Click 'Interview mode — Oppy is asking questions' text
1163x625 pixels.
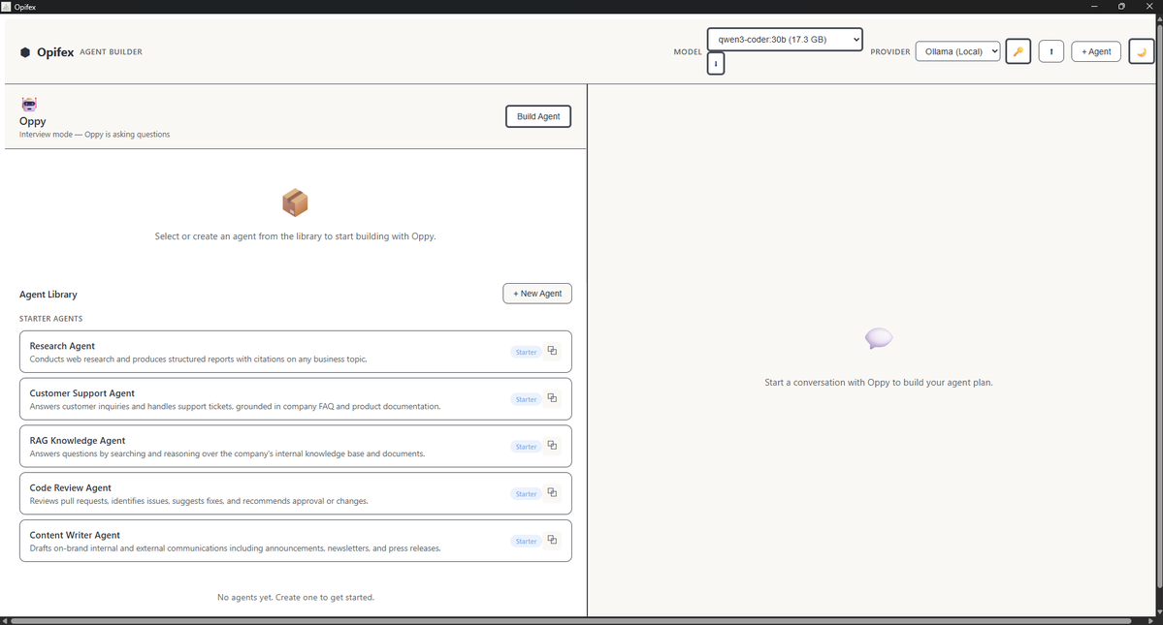tap(95, 134)
